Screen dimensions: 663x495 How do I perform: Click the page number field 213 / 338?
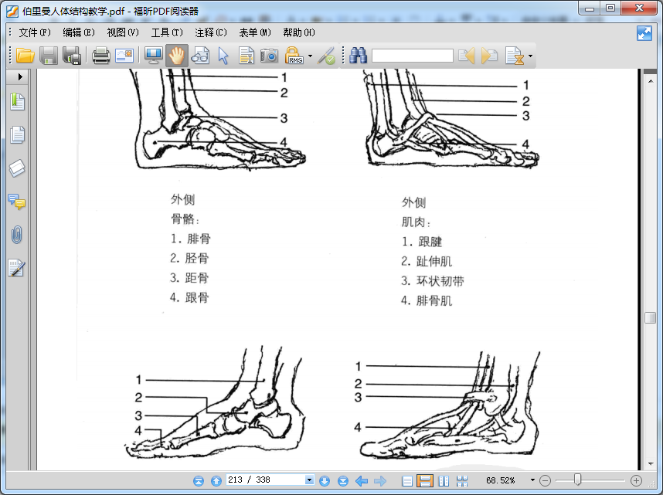pyautogui.click(x=266, y=480)
